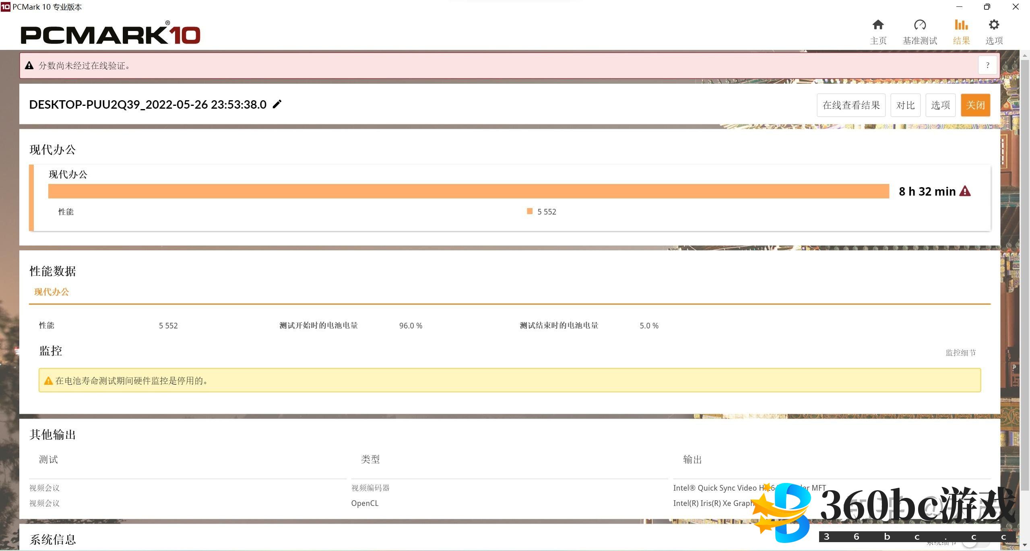Open the result 选项 button
The width and height of the screenshot is (1030, 551).
pyautogui.click(x=940, y=105)
